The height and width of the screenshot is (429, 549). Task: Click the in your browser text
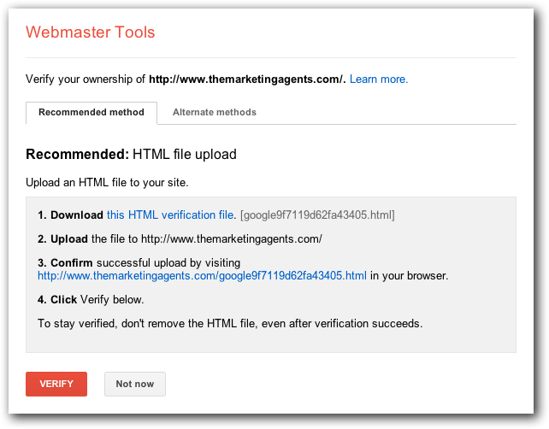click(x=410, y=276)
